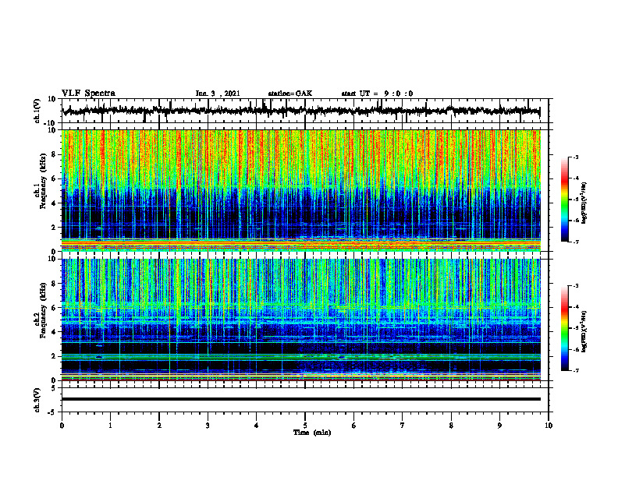Select time axis tick label "1"
The height and width of the screenshot is (477, 618).
(x=110, y=426)
